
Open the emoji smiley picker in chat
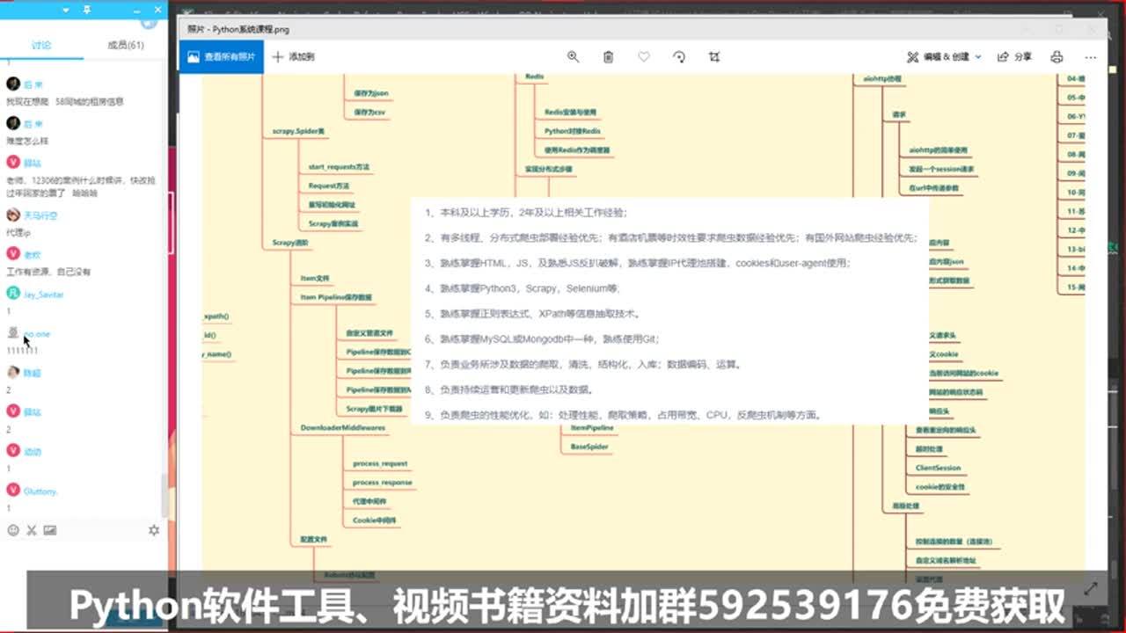(13, 530)
